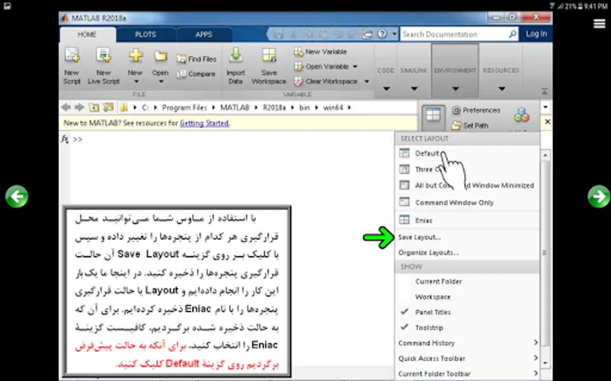Choose Organize Layouts... option
611x381 pixels.
tap(428, 252)
